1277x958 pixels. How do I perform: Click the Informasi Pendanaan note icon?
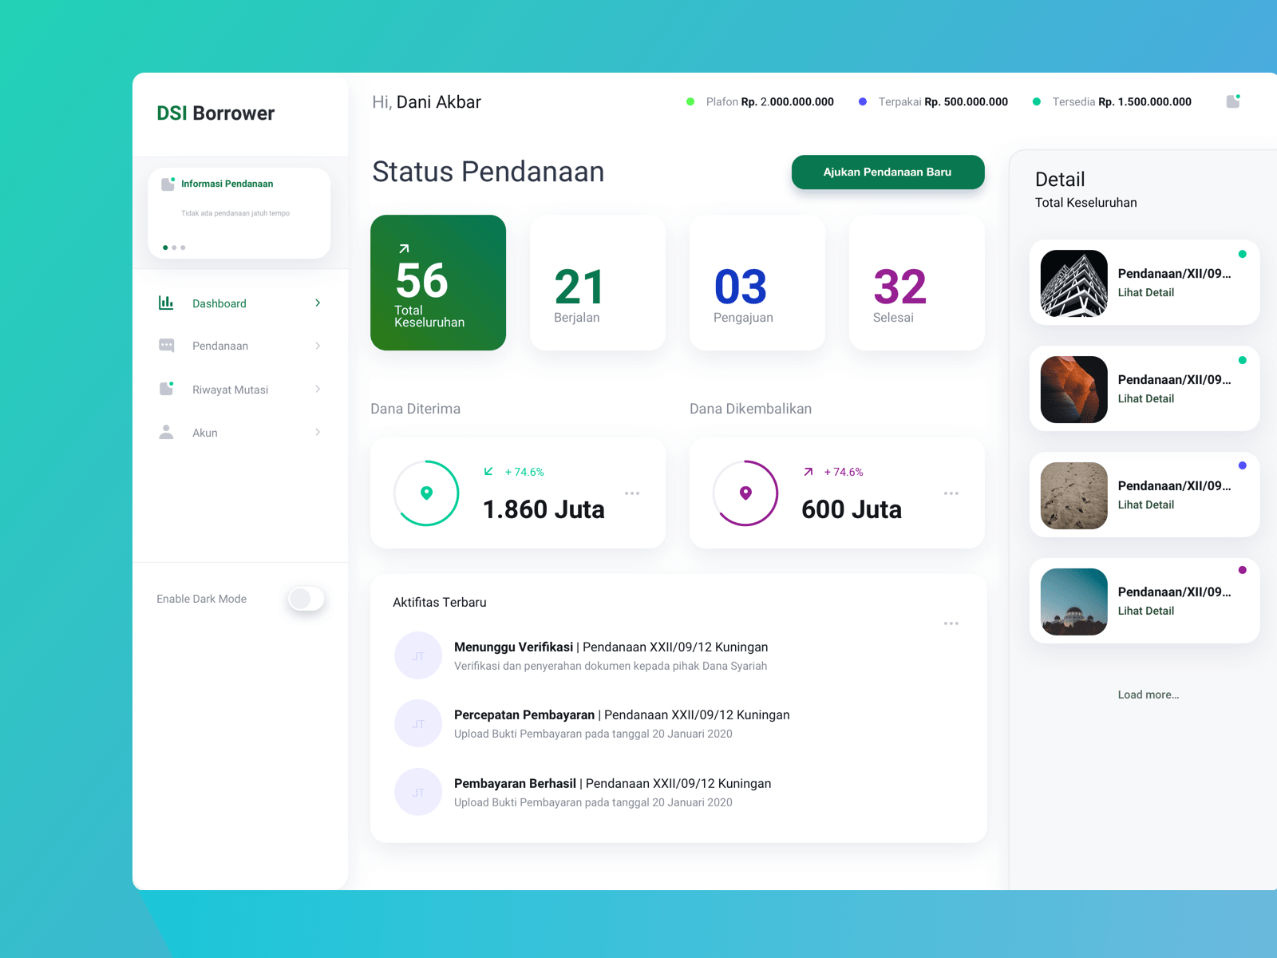pos(166,183)
